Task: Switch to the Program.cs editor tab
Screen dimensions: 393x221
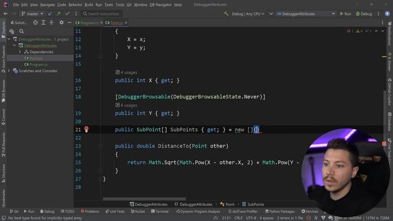Action: [87, 23]
